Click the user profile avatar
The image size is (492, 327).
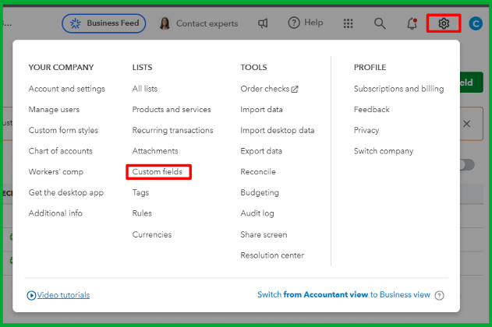[x=476, y=24]
